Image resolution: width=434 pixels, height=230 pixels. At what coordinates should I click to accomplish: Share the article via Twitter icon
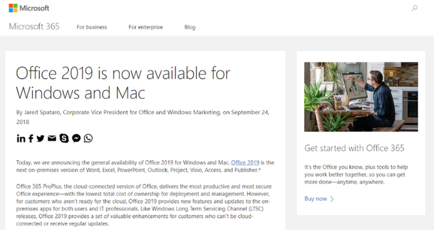41,138
